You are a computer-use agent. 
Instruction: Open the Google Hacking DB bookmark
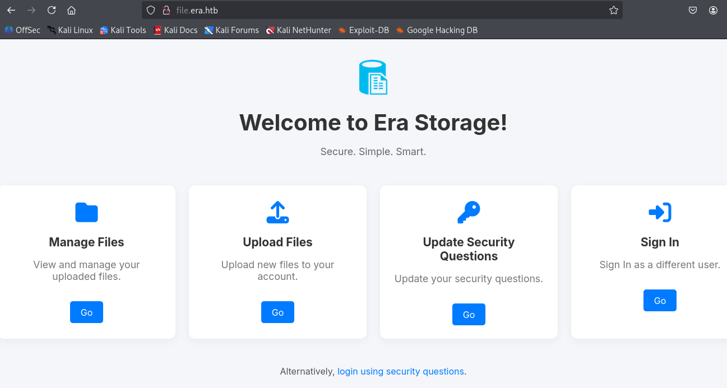pos(437,30)
